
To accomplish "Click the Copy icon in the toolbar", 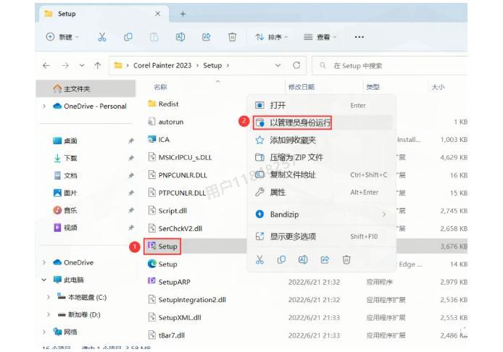I will tap(128, 37).
